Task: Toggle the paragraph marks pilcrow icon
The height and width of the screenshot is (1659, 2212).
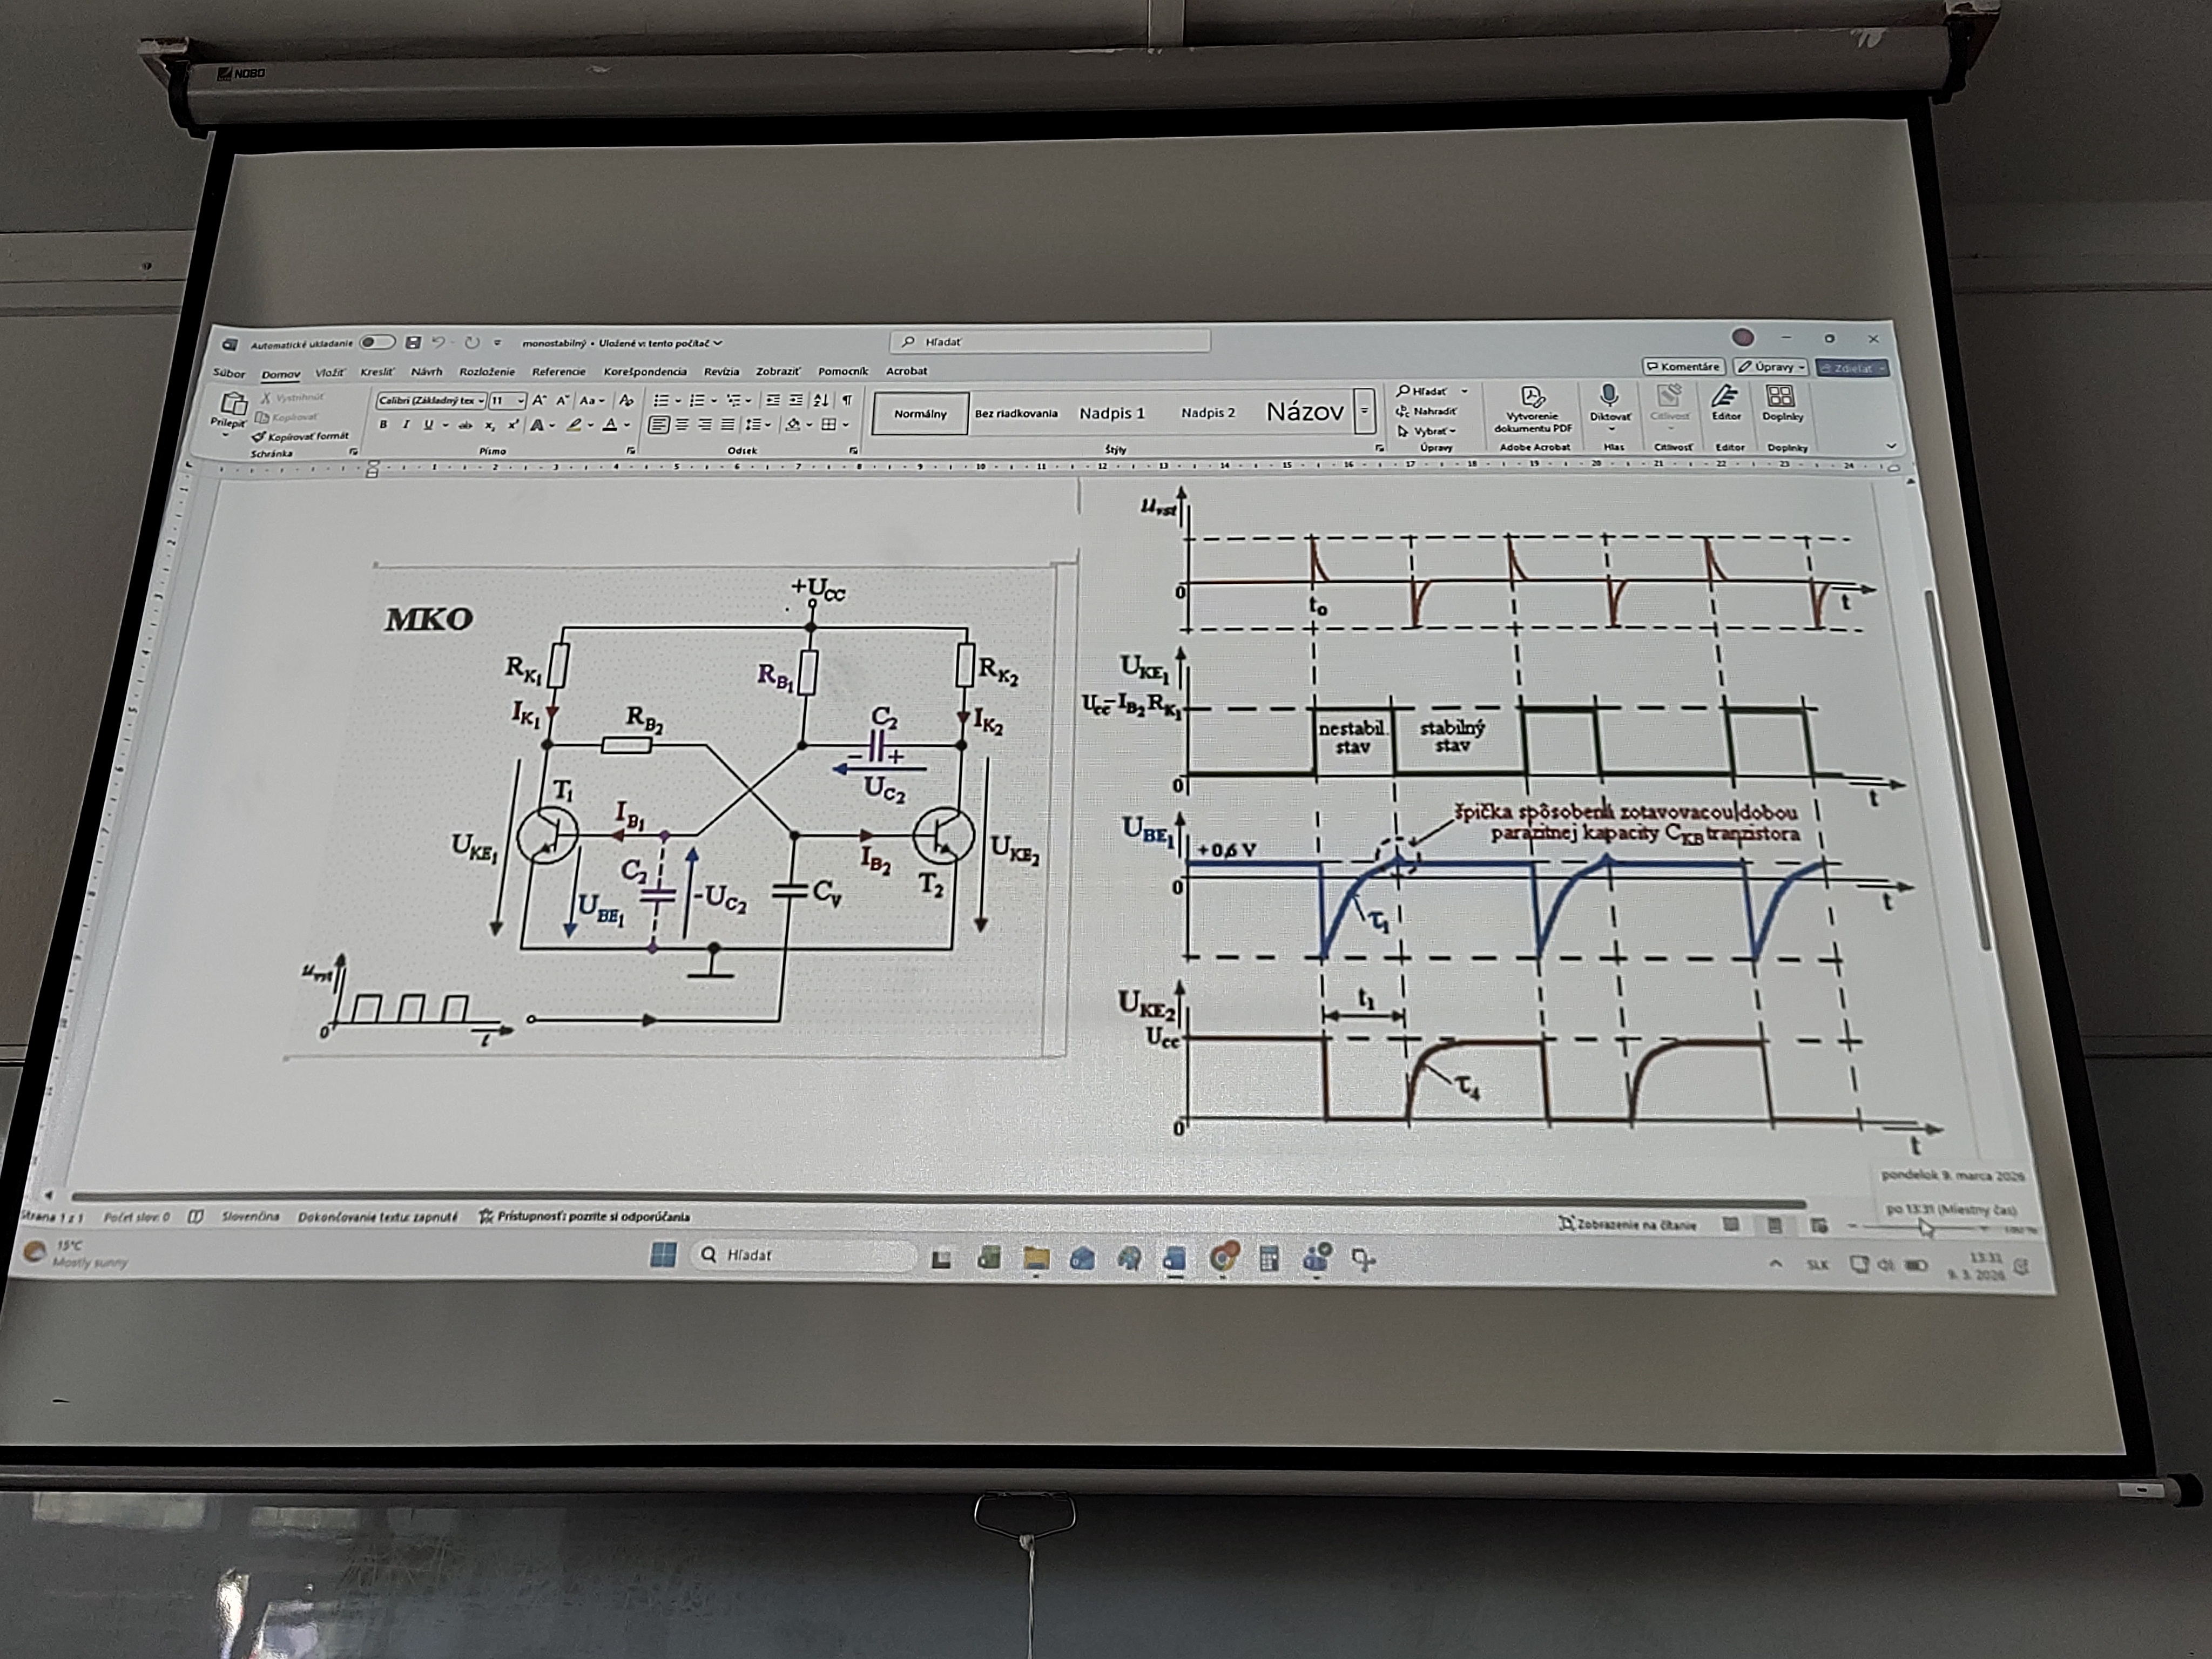Action: [846, 400]
